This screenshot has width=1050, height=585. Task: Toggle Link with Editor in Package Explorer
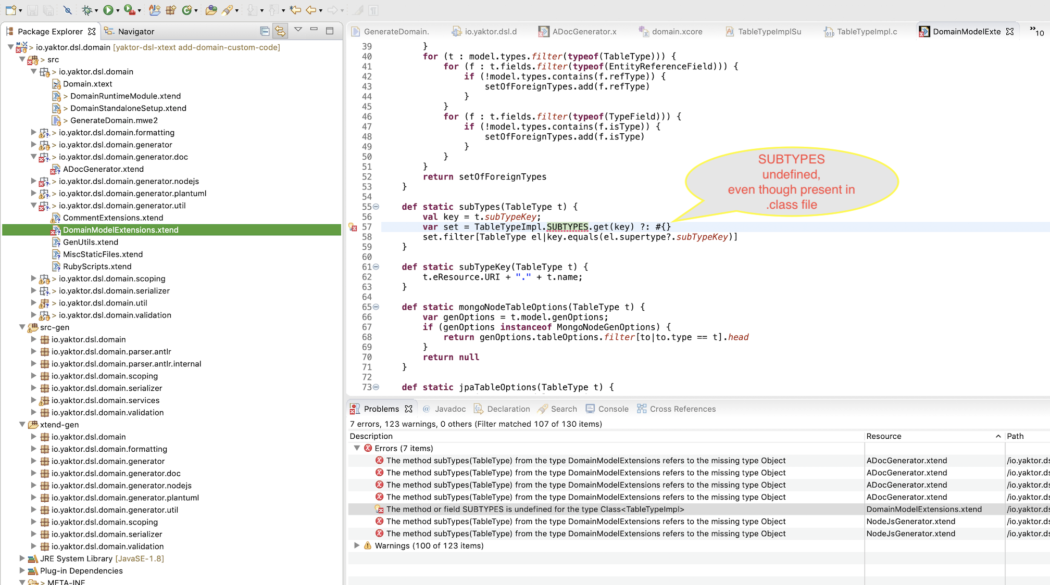tap(280, 31)
